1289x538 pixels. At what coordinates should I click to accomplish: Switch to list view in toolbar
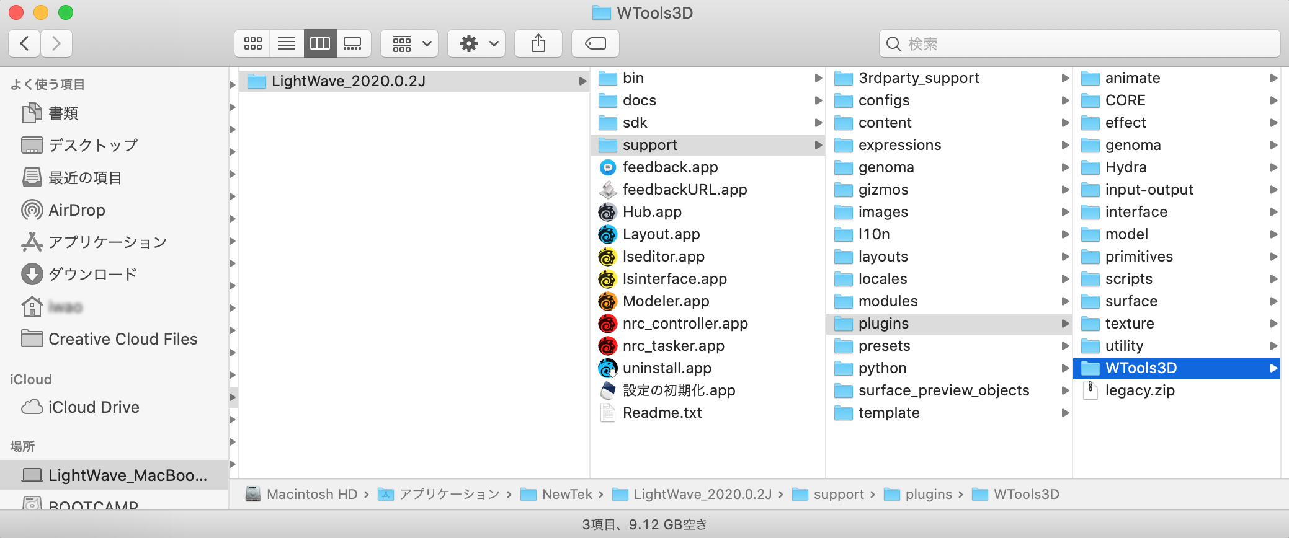point(287,43)
